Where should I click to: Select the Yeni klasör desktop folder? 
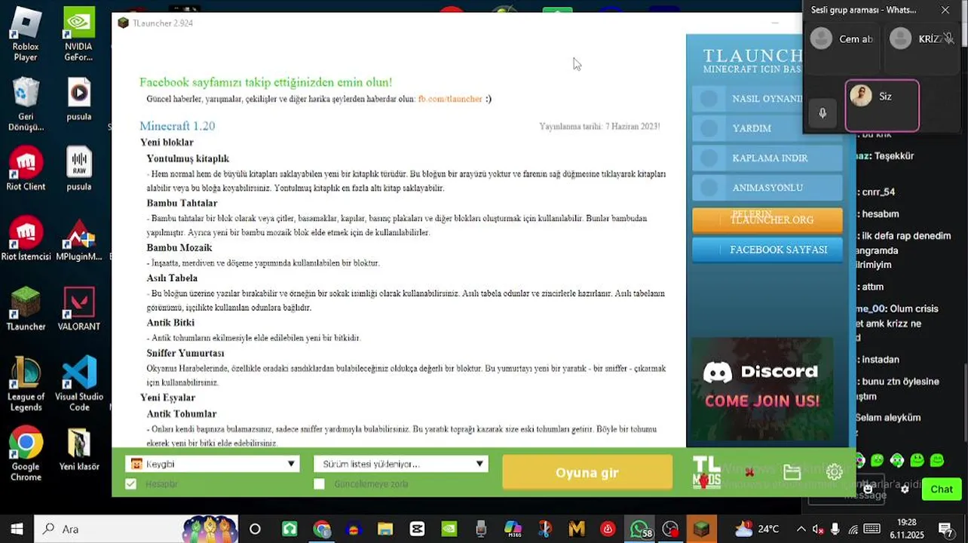(79, 449)
